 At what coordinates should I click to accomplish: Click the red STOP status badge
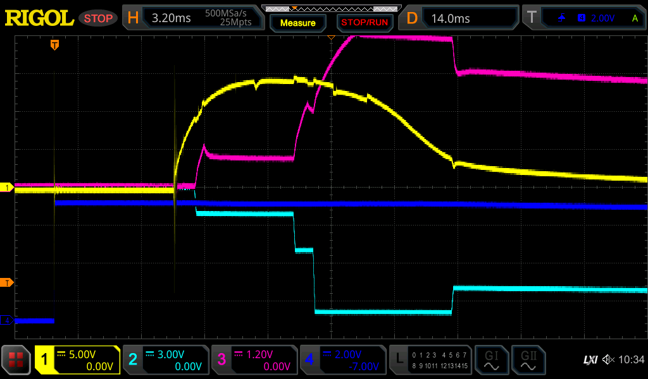coord(98,18)
